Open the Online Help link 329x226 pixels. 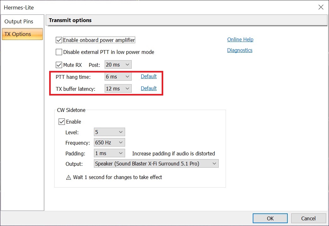tap(240, 39)
